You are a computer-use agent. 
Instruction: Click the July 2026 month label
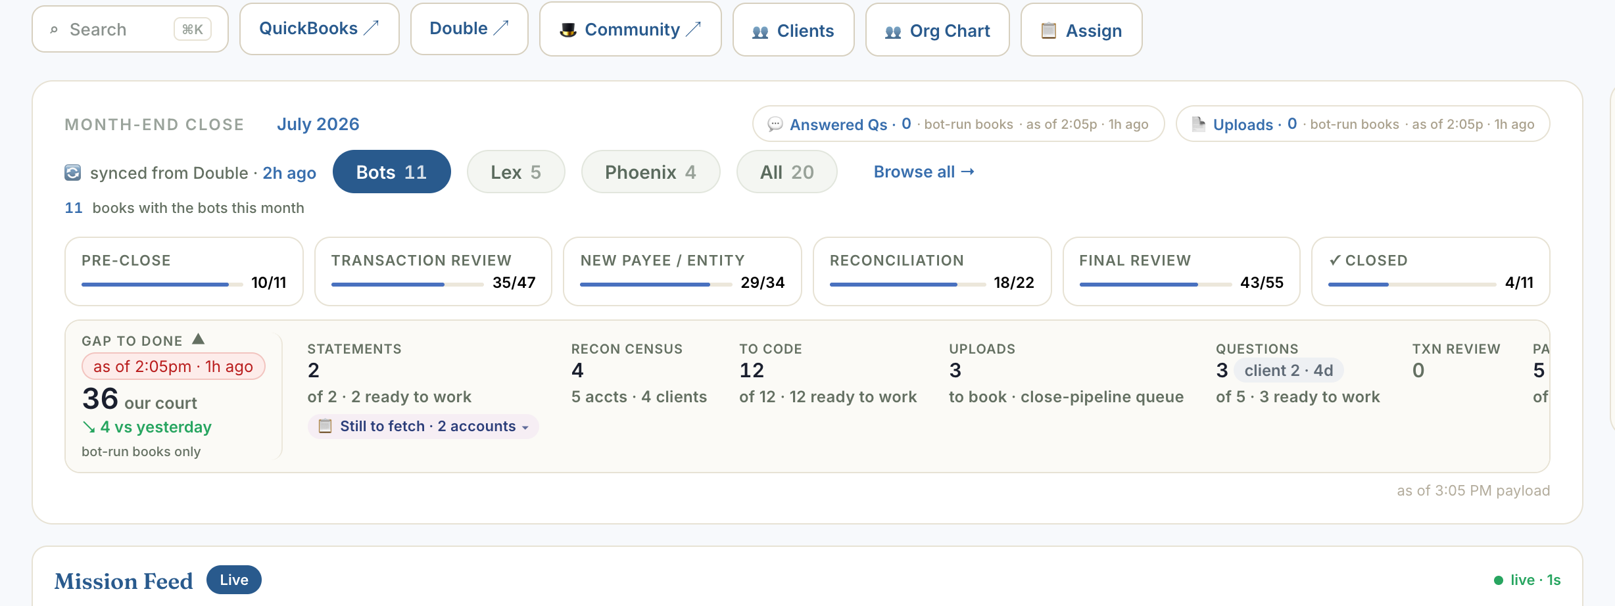click(x=318, y=124)
